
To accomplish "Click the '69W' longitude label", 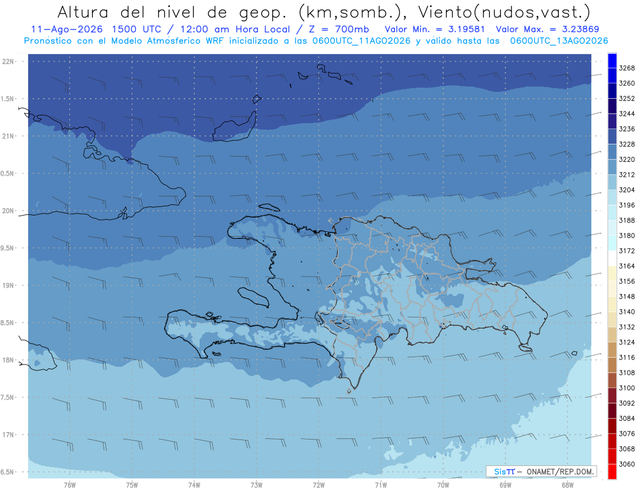I will tap(505, 485).
